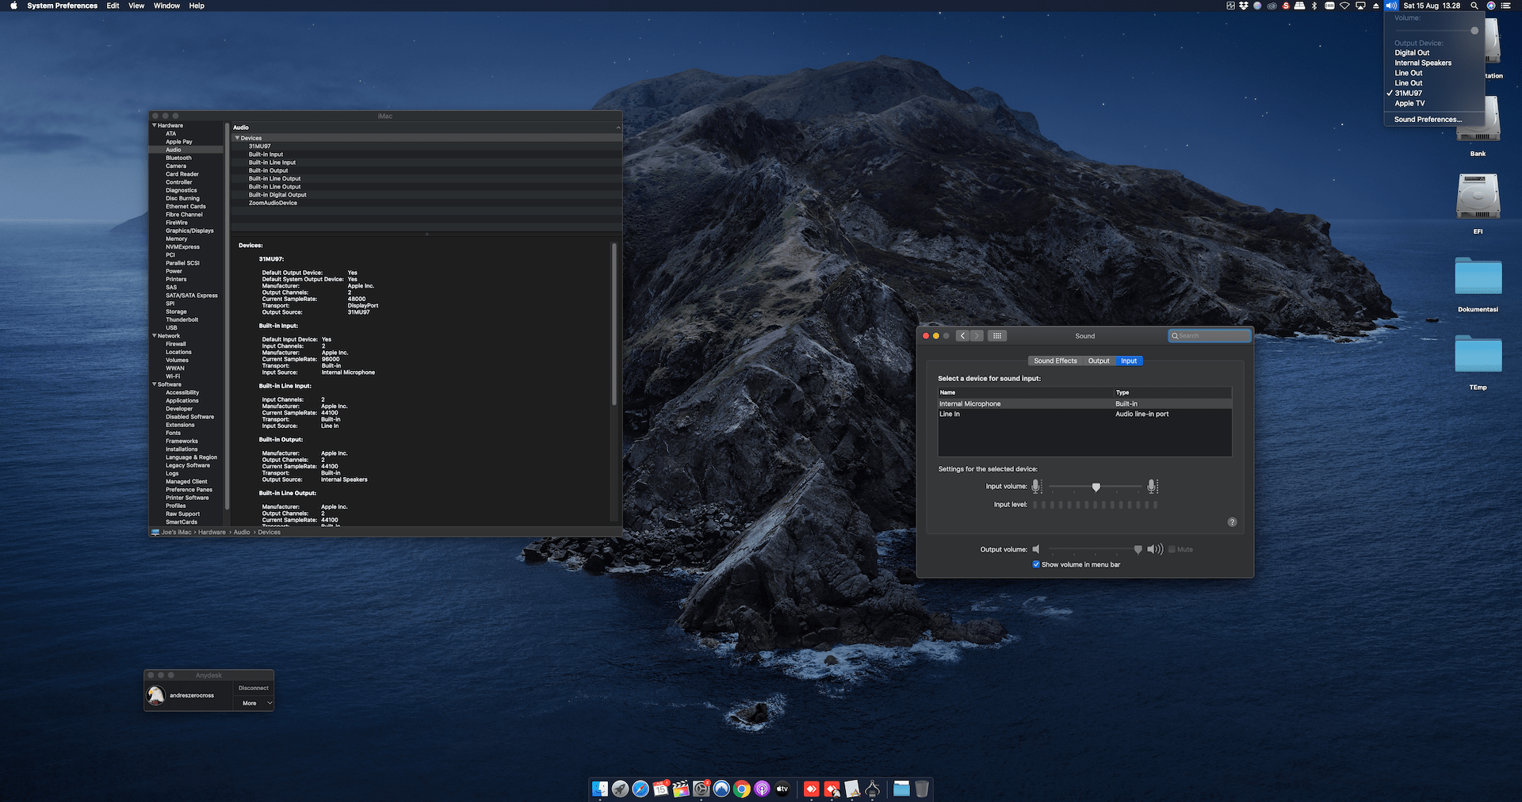Show all preferences grid button
Screen dimensions: 1522x802
[997, 336]
